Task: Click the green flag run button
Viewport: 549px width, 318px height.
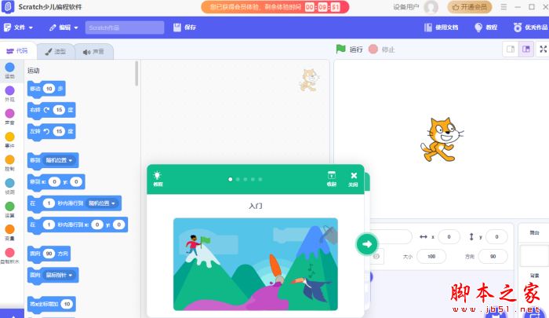Action: click(x=340, y=49)
